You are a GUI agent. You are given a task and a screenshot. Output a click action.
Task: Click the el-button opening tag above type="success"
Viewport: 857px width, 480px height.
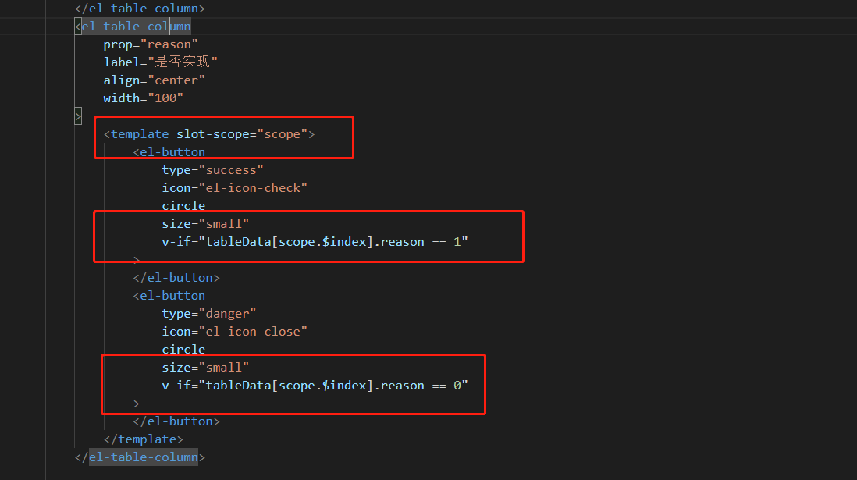click(x=169, y=152)
